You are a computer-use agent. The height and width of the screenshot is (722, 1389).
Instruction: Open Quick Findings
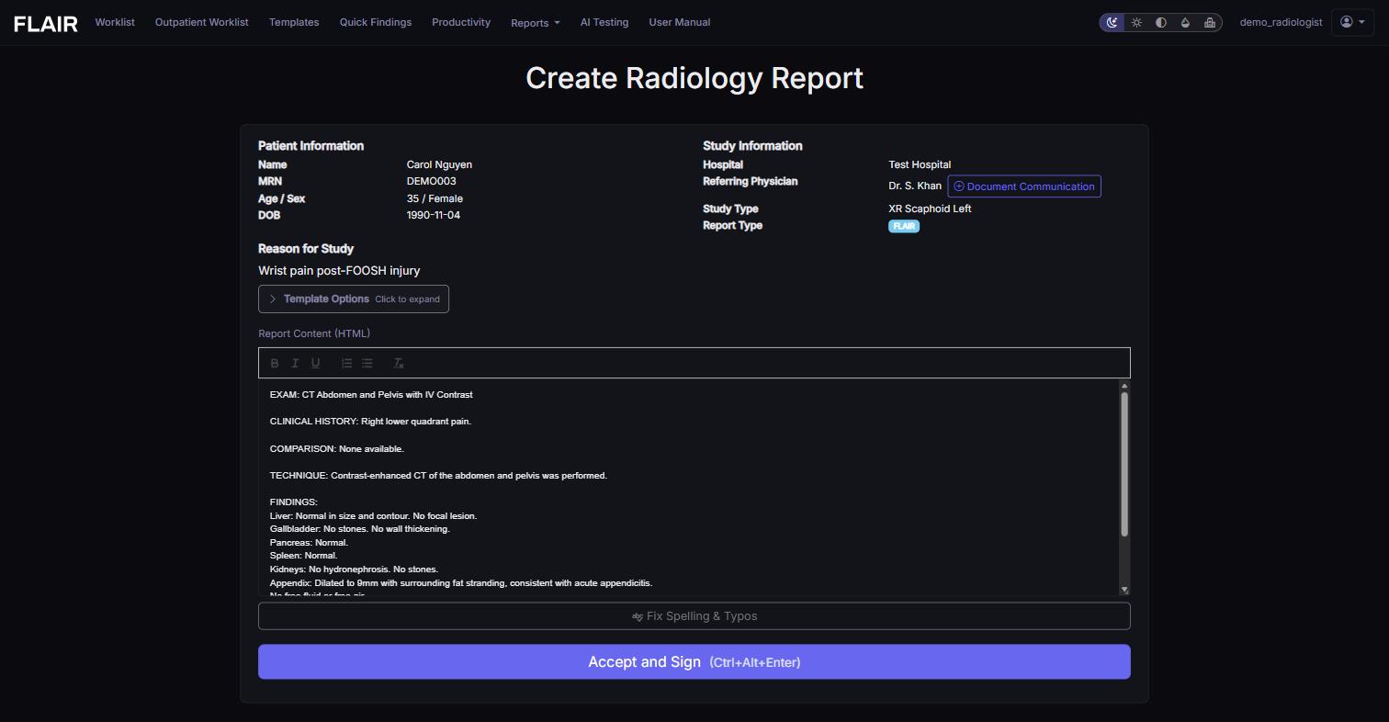376,22
